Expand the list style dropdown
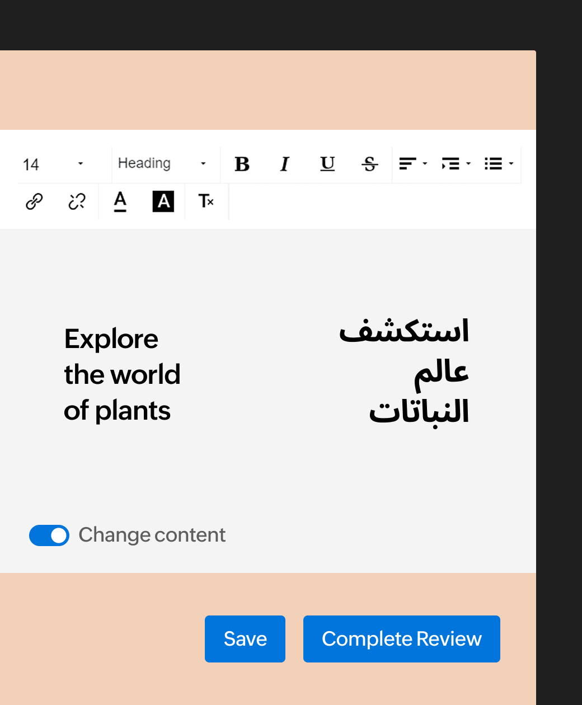Screen dimensions: 582x705 (x=511, y=164)
